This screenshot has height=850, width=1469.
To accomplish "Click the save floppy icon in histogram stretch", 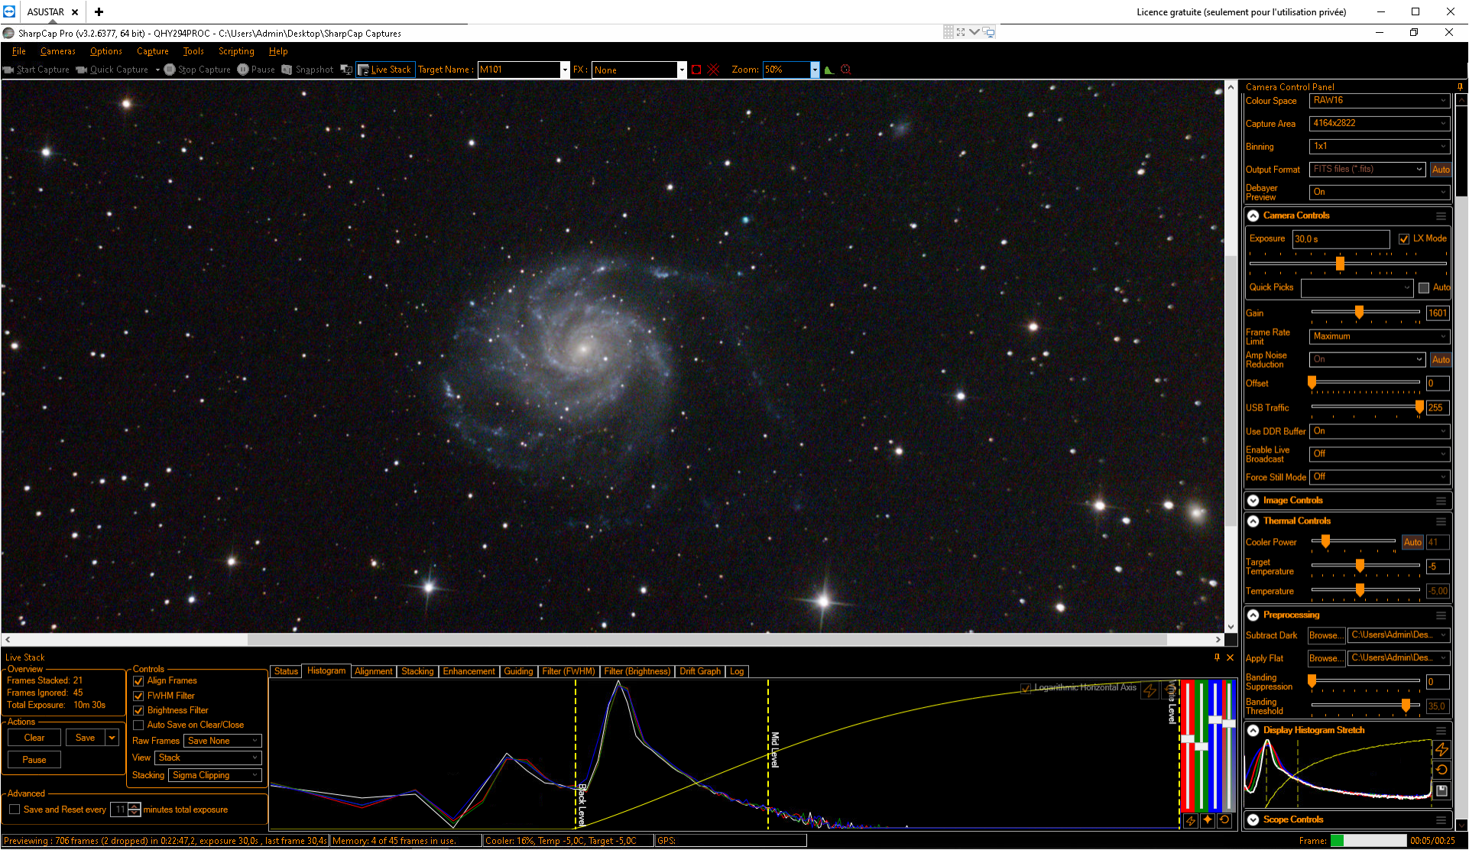I will (1441, 790).
